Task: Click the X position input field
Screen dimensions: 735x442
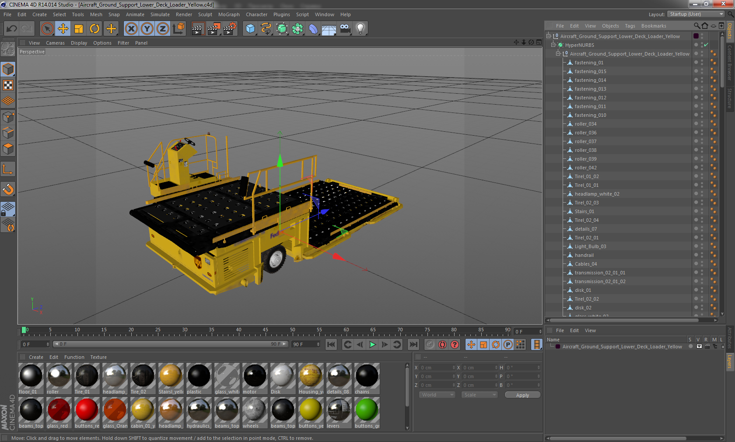Action: [x=436, y=368]
